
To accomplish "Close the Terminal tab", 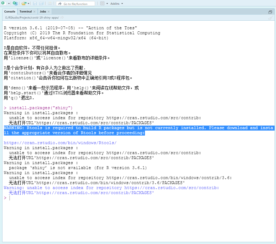I will pyautogui.click(x=34, y=12).
